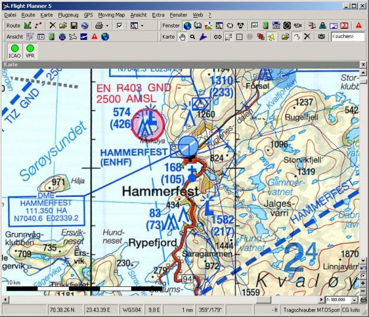Open the GPS menu
This screenshot has width=369, height=317.
[x=88, y=15]
